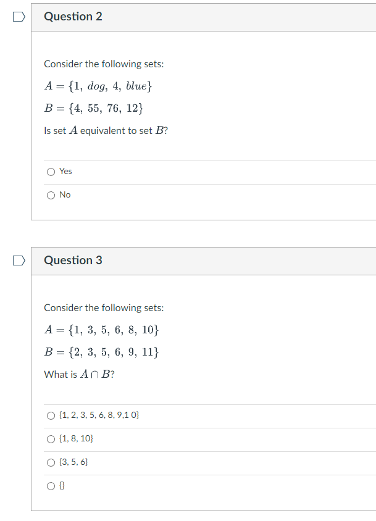Select the empty set {} answer
376x521 pixels.
click(x=51, y=486)
